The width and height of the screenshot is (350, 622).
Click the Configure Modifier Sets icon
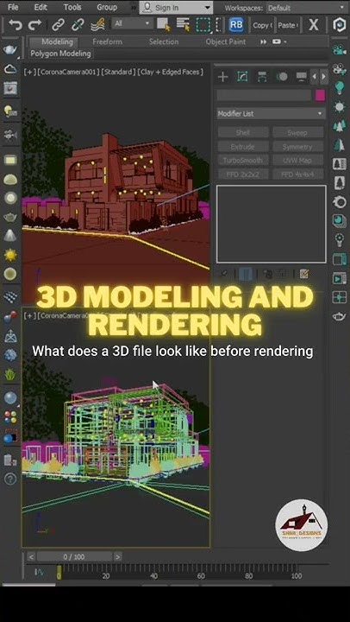303,274
